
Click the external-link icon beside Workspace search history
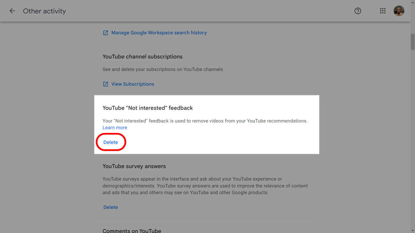point(105,33)
